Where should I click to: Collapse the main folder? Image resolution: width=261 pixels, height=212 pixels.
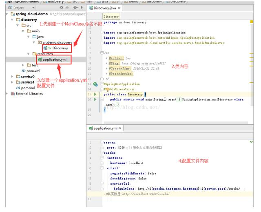23,31
